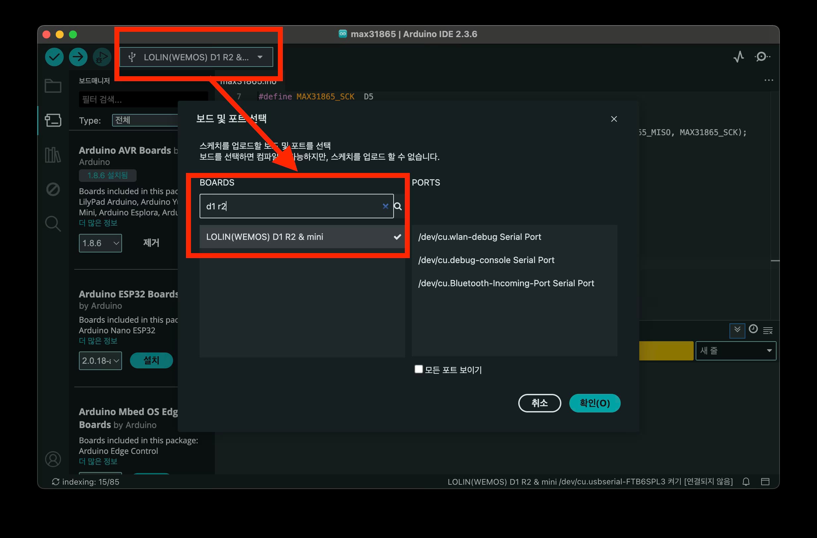
Task: Select /dev/cu.Bluetooth-Incoming-Port Serial Port
Action: pos(514,283)
